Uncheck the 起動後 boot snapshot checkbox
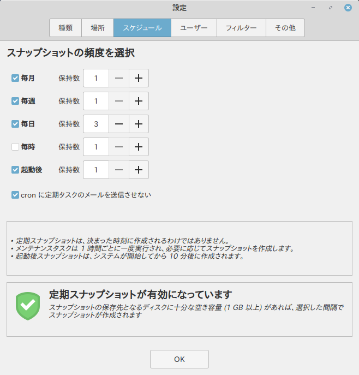The image size is (359, 375). click(15, 170)
